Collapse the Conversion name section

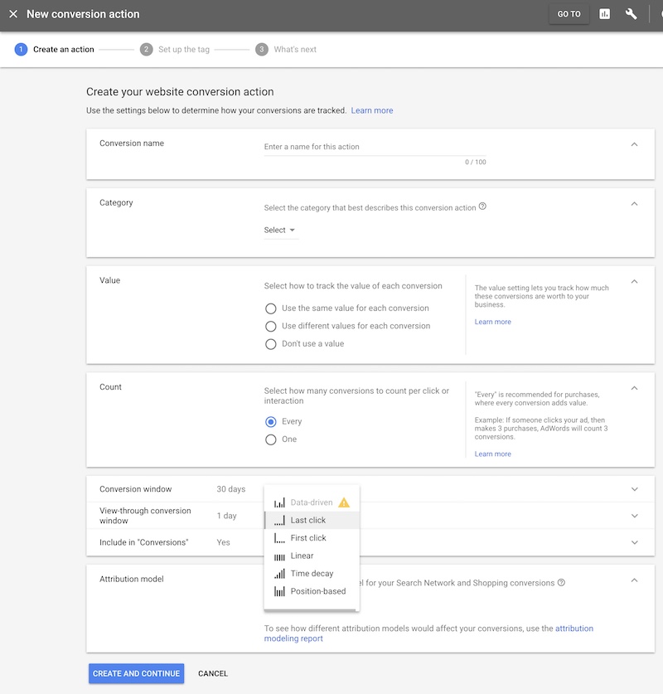pyautogui.click(x=634, y=143)
